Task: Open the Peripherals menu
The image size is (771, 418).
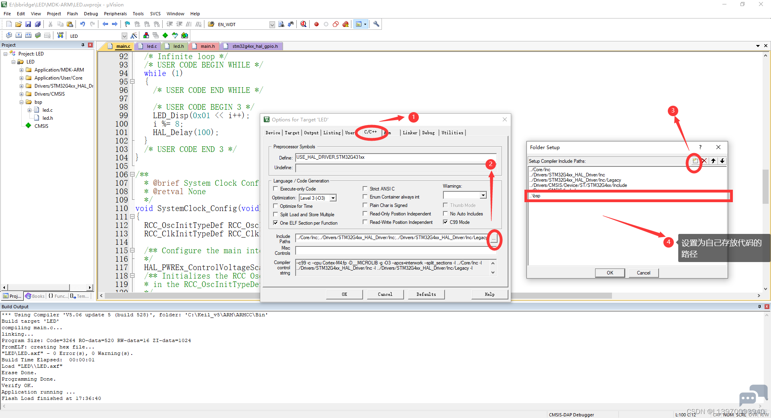Action: coord(115,14)
